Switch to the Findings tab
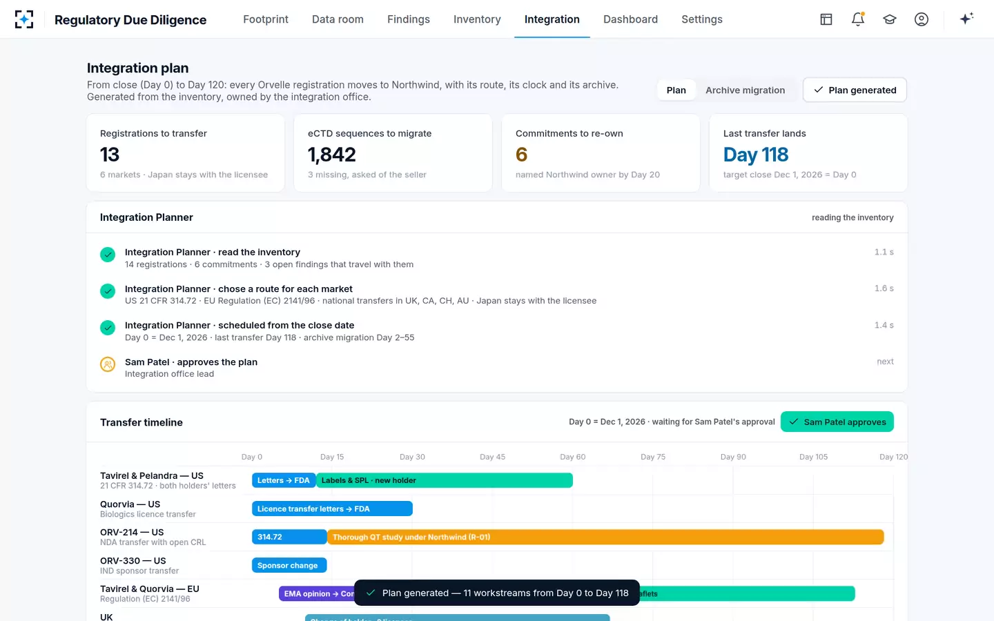The image size is (994, 621). point(409,19)
